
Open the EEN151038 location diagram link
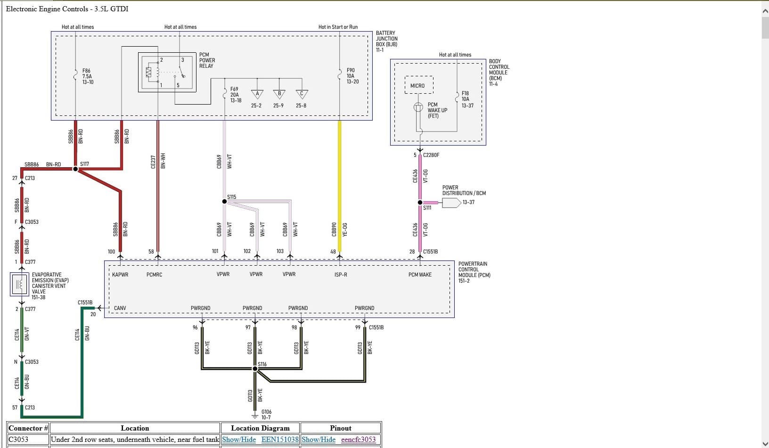coord(280,440)
